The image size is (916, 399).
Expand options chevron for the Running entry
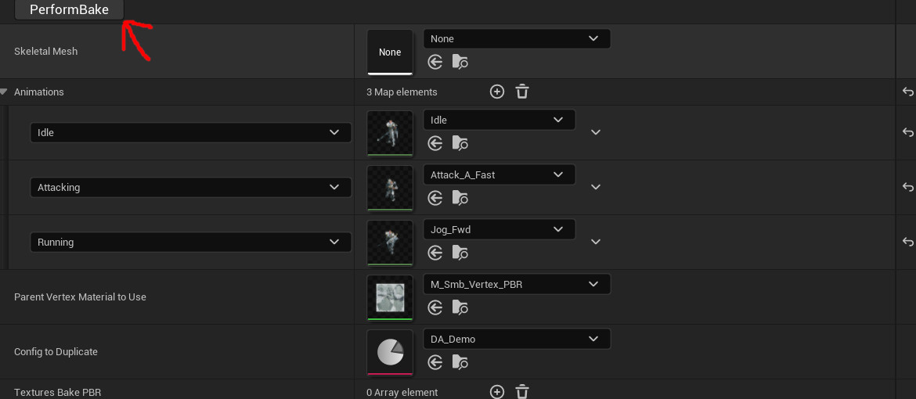596,242
